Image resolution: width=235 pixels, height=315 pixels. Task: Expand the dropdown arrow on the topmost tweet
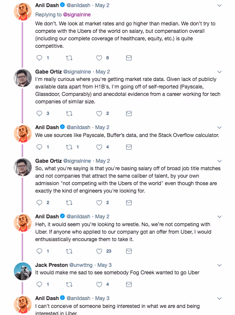click(x=219, y=6)
